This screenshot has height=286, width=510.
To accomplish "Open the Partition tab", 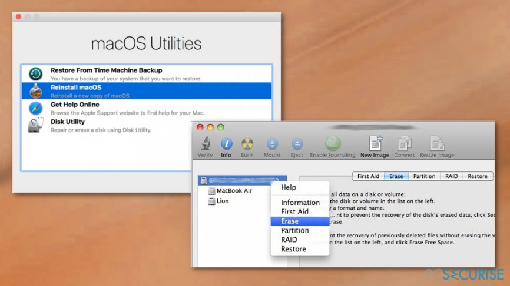I will (424, 176).
